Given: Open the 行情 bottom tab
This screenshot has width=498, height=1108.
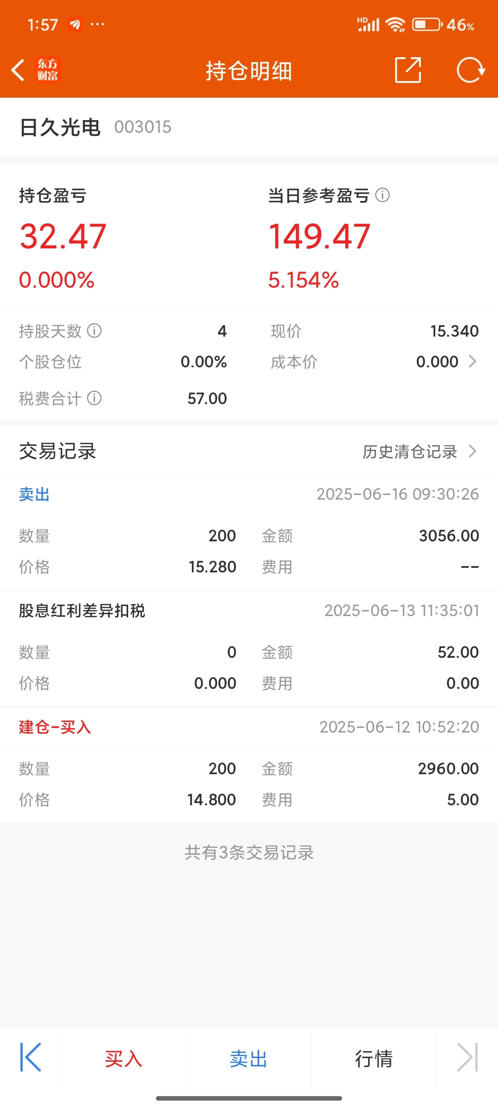Looking at the screenshot, I should click(374, 1058).
